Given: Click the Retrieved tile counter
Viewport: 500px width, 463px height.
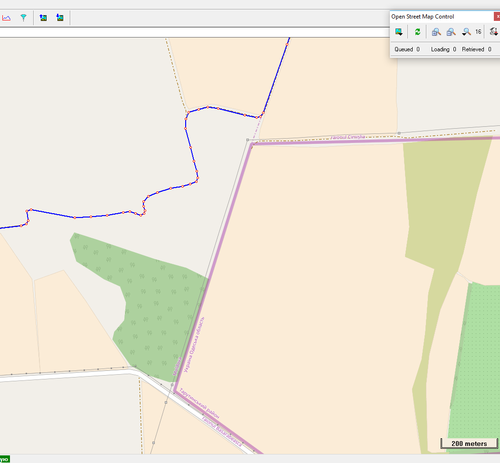Looking at the screenshot, I should [476, 49].
